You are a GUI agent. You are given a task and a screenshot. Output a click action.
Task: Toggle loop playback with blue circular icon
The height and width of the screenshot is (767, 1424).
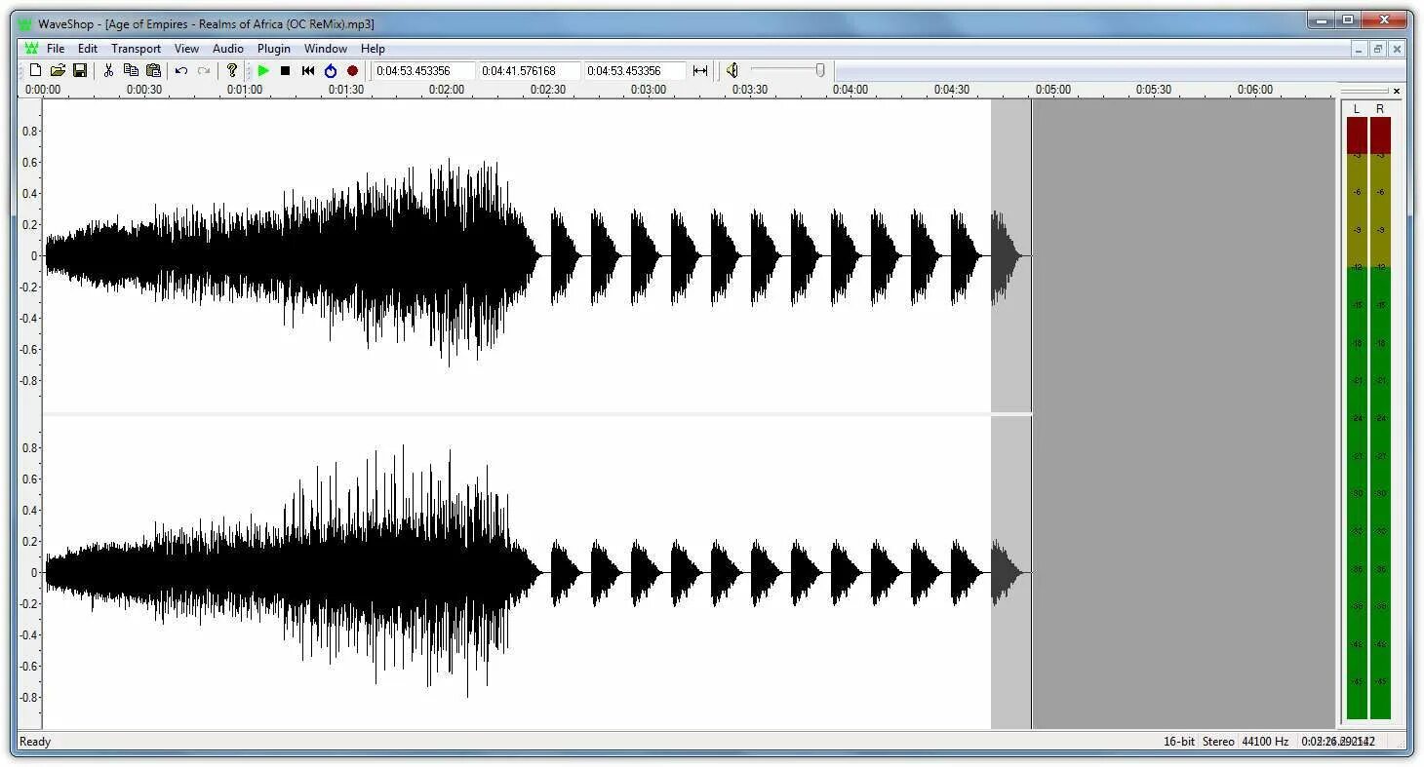click(331, 70)
